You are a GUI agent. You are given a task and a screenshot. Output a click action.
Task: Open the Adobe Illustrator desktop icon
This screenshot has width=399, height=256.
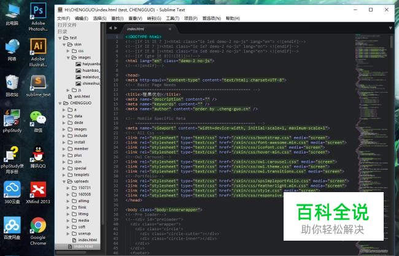[38, 52]
